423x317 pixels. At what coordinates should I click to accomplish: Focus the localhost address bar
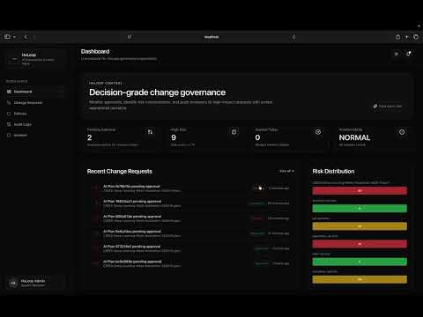pos(211,37)
